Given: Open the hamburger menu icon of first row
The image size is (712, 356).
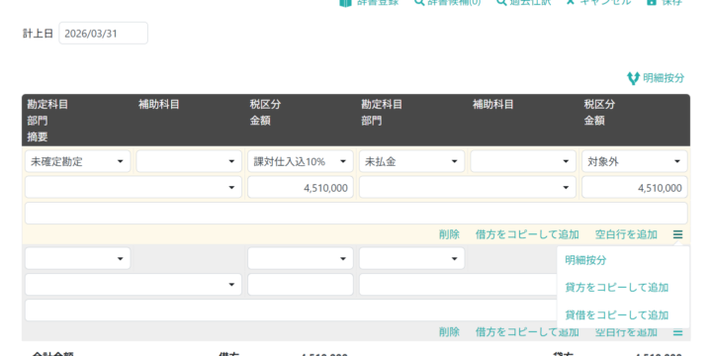Looking at the screenshot, I should 677,234.
